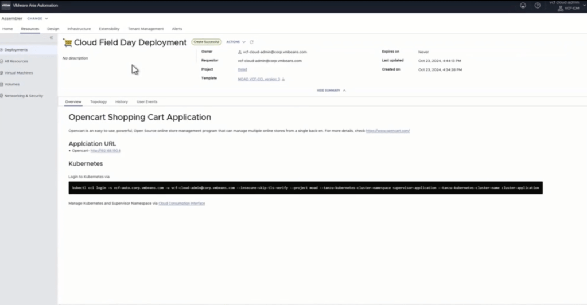Open the help question mark icon

click(x=538, y=5)
